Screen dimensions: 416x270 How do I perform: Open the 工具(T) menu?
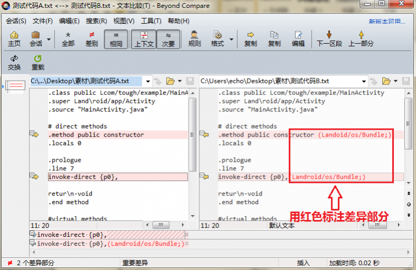click(x=151, y=21)
